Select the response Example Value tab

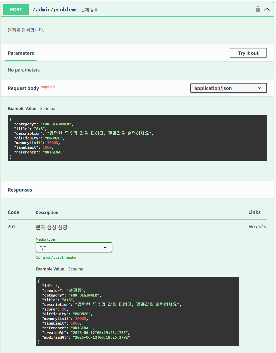coord(50,269)
